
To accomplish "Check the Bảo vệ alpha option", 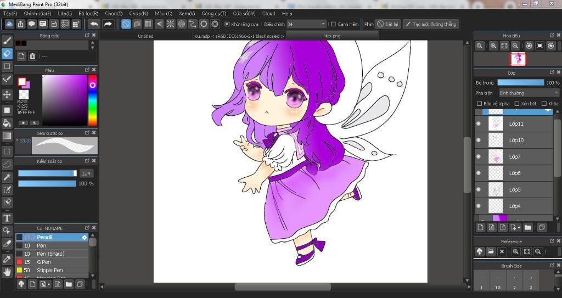I will [479, 104].
